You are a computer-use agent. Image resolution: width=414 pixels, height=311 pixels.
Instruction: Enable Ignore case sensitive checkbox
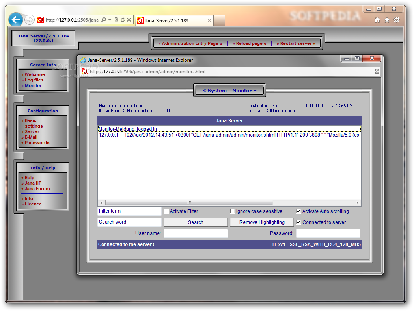tap(232, 211)
